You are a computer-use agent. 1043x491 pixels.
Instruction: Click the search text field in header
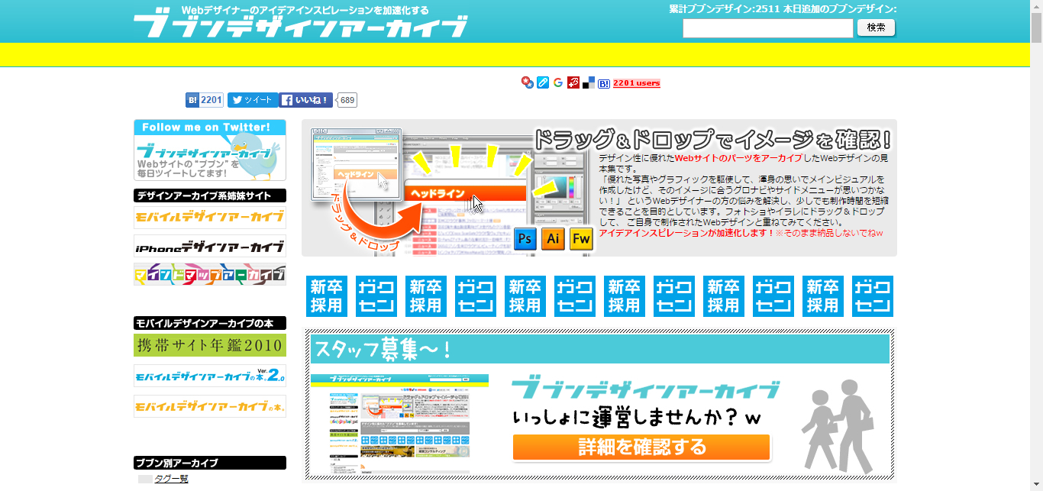(767, 28)
